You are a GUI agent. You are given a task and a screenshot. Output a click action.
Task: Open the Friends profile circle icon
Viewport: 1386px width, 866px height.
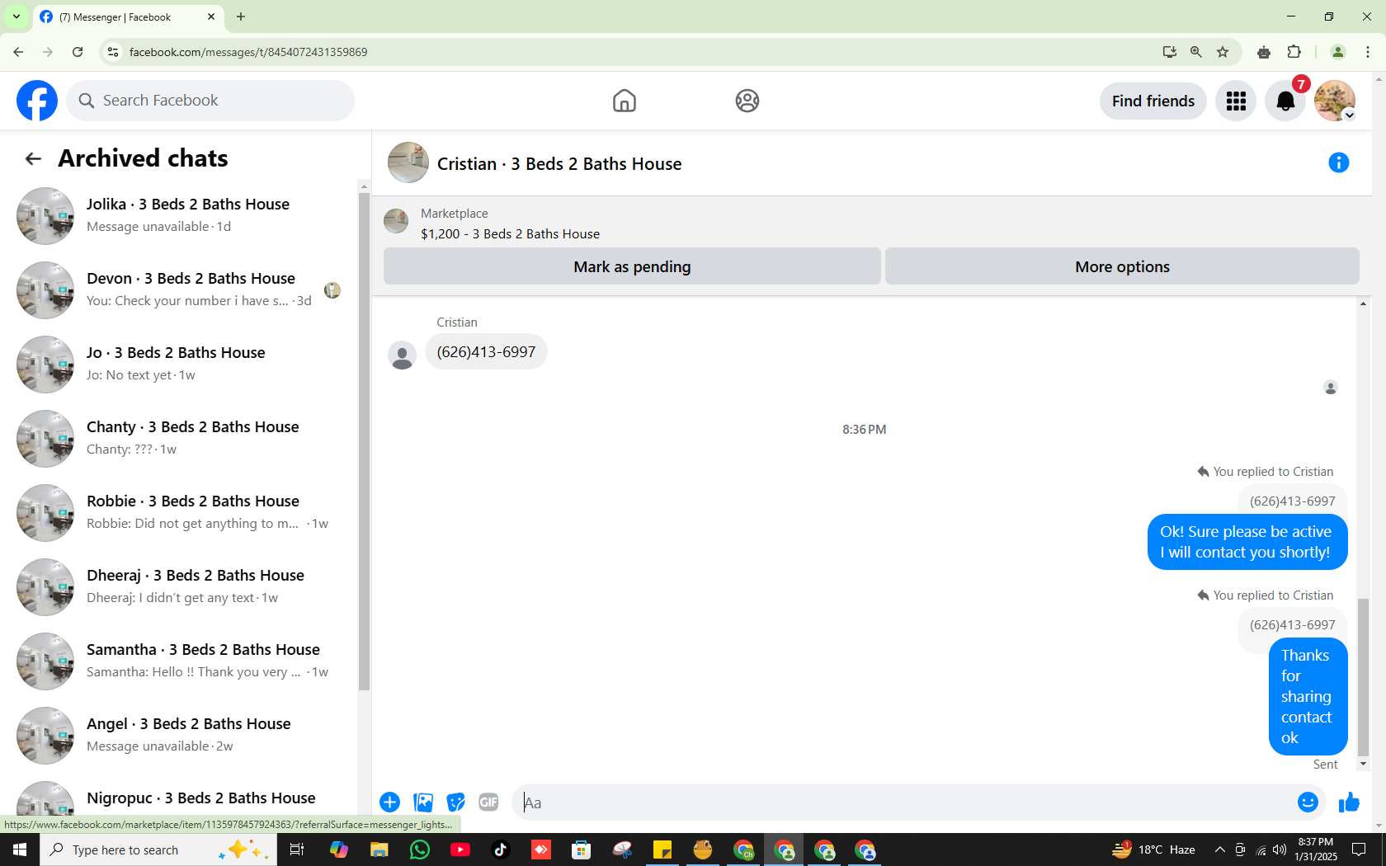coord(747,101)
